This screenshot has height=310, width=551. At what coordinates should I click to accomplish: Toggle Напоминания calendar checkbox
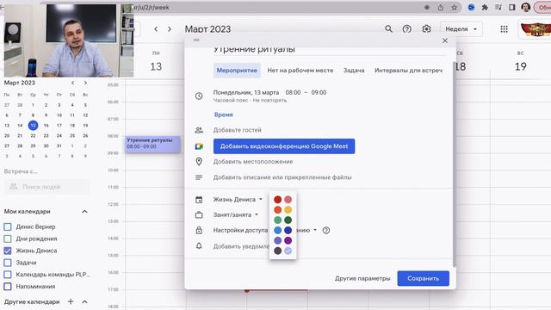click(8, 287)
